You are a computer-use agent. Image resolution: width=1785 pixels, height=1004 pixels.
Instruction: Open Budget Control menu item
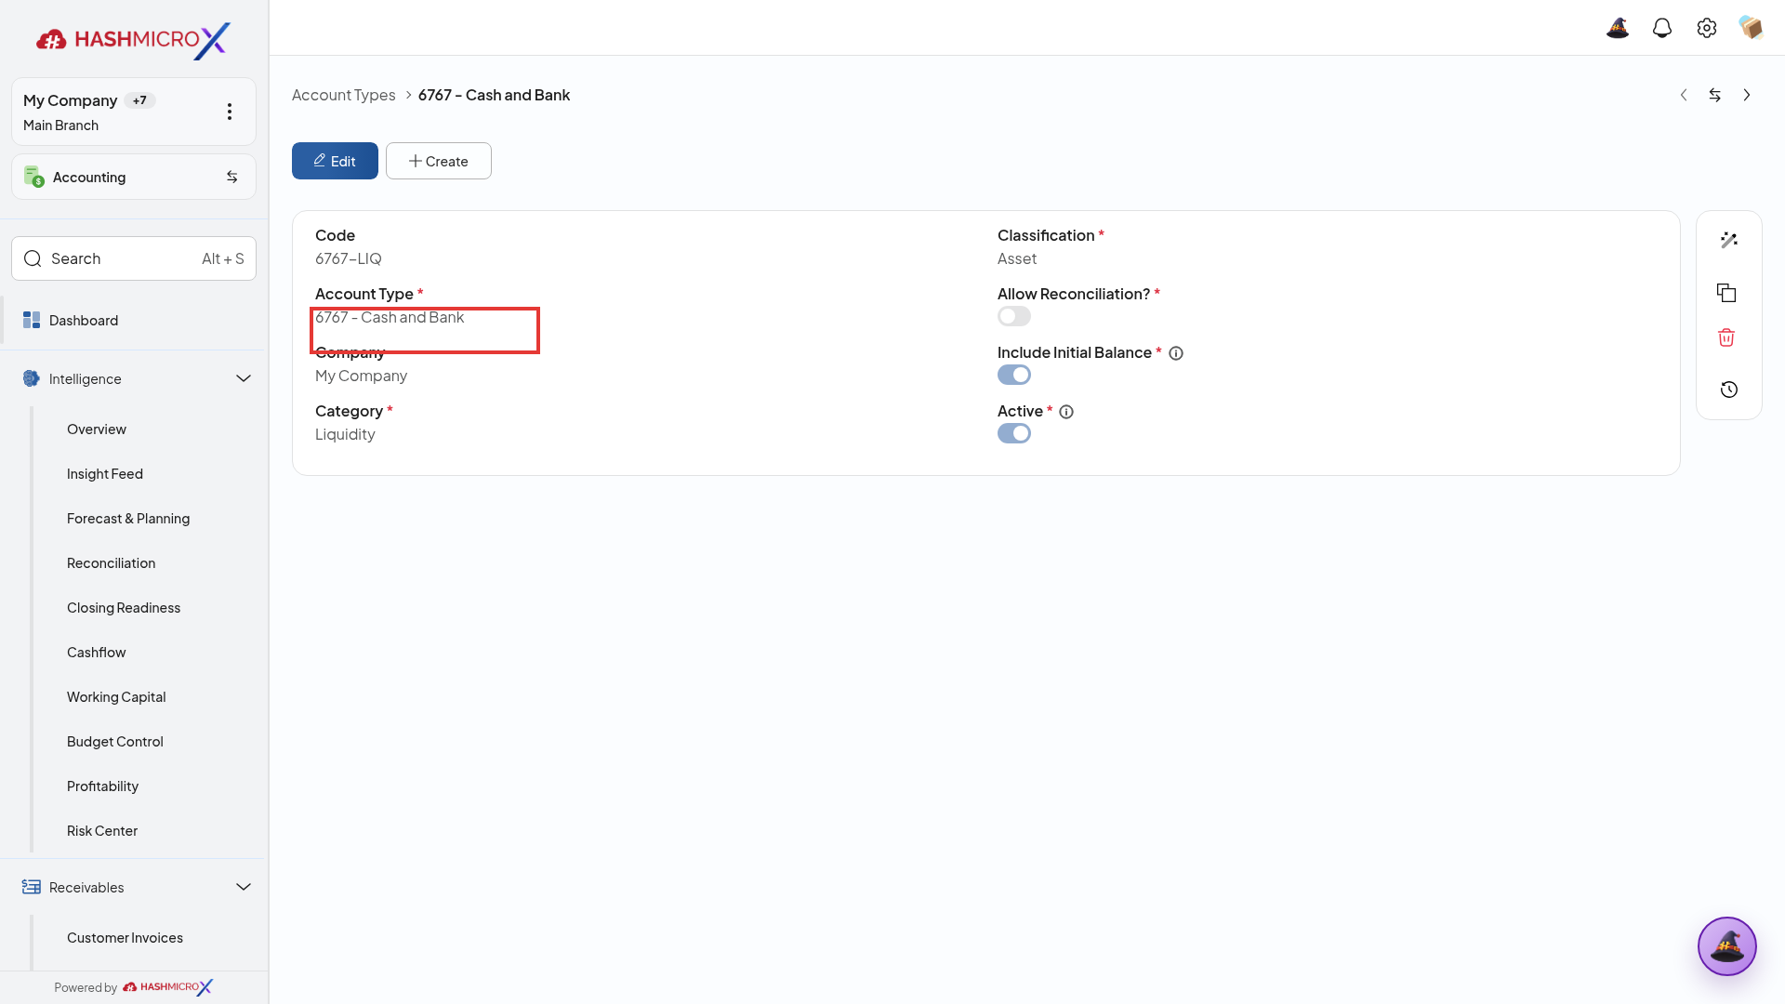(115, 741)
